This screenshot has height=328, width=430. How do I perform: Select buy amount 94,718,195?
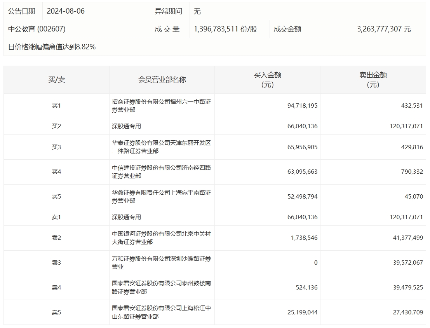point(302,106)
